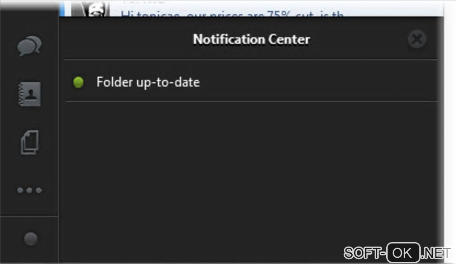Click the divider line below Folder up-to-date
Image resolution: width=456 pixels, height=264 pixels.
(x=250, y=101)
